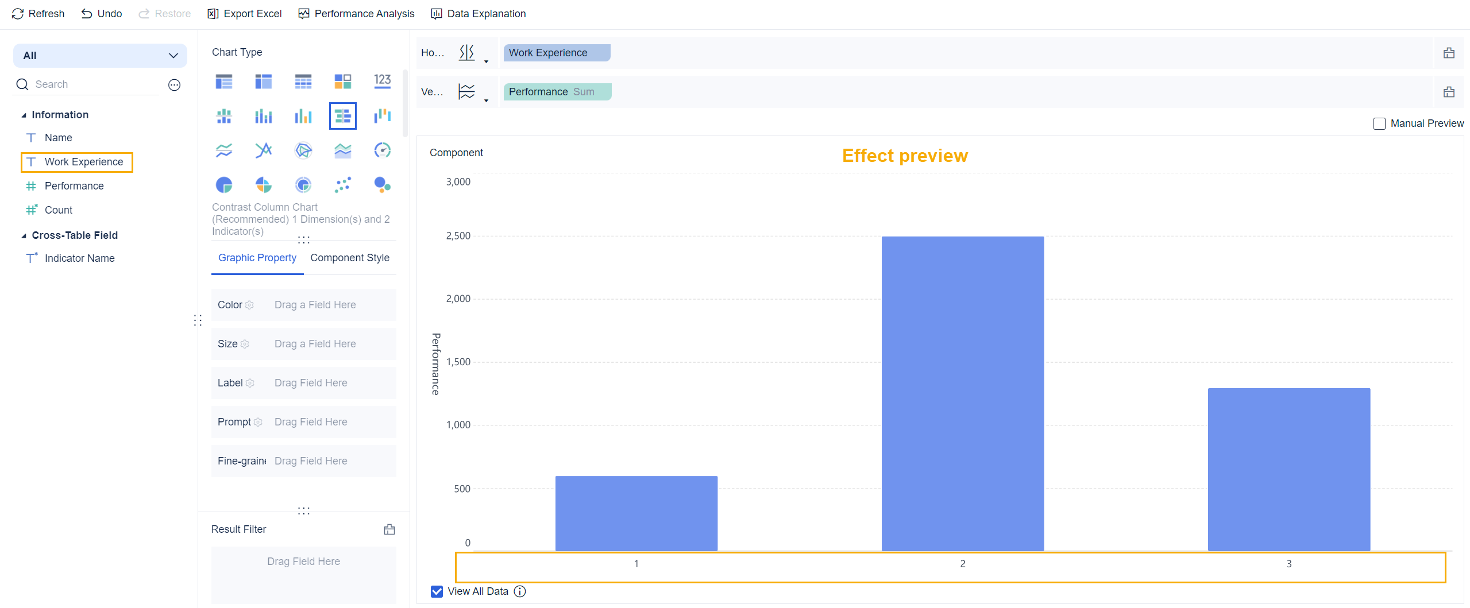
Task: Open the Performance Sum pill options
Action: pos(557,92)
